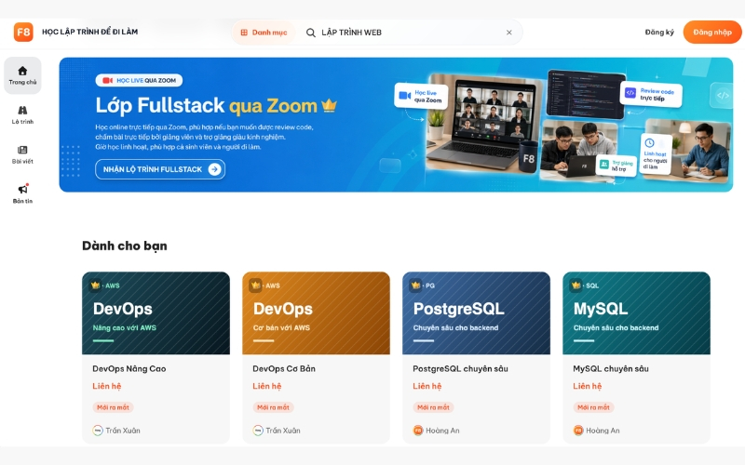Go to Trang chủ in sidebar

tap(22, 75)
